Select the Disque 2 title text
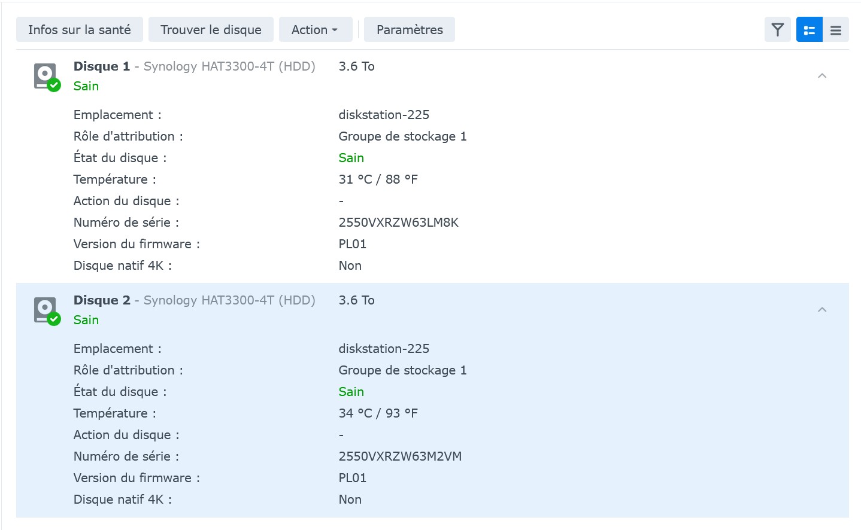The image size is (861, 530). [x=102, y=300]
